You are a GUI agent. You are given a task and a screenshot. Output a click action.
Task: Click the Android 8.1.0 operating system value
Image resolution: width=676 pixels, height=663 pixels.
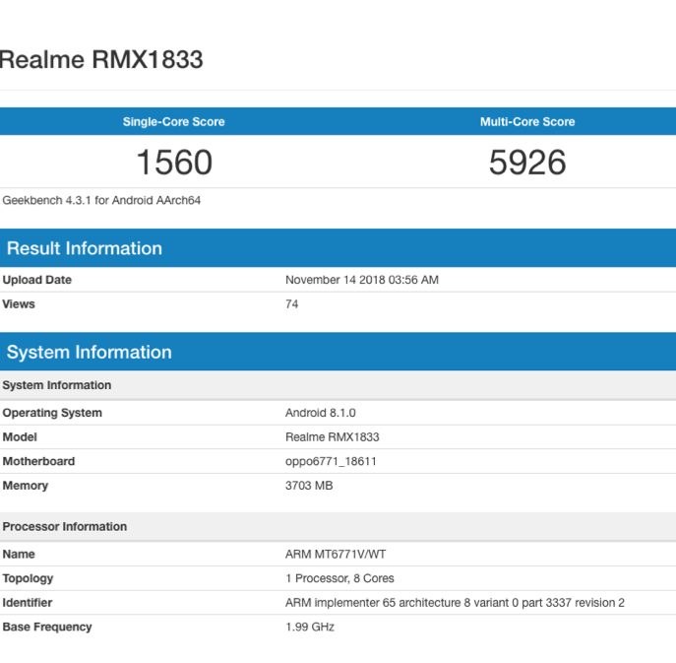tap(321, 413)
